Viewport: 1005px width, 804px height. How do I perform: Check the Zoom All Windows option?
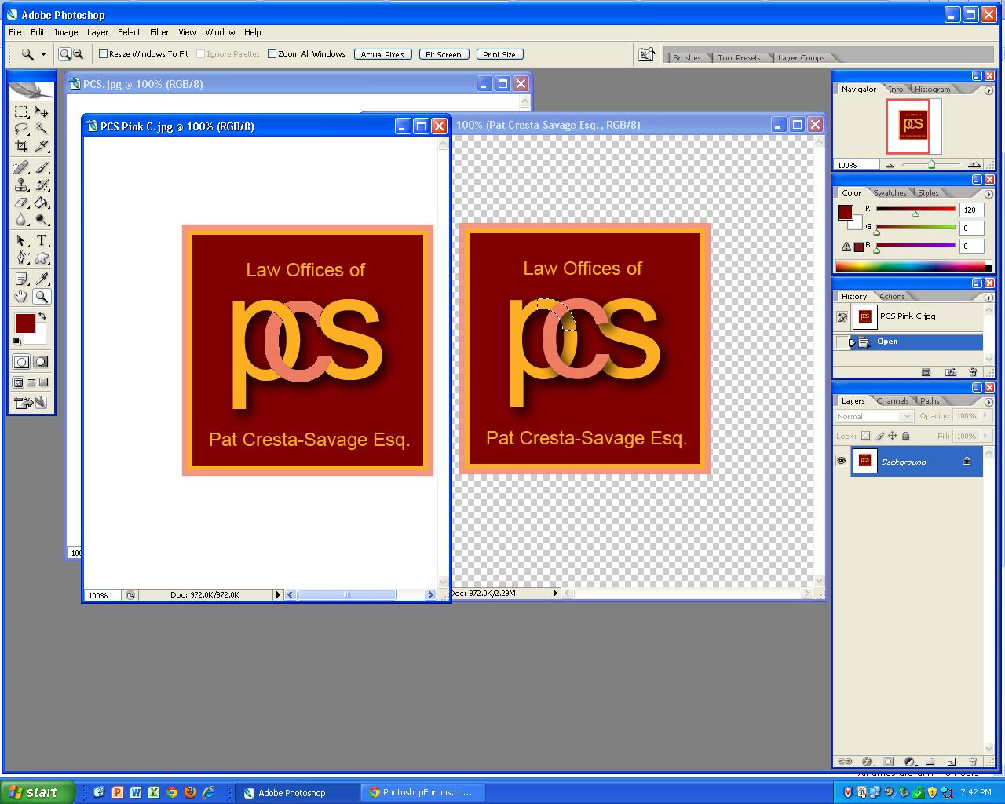272,54
